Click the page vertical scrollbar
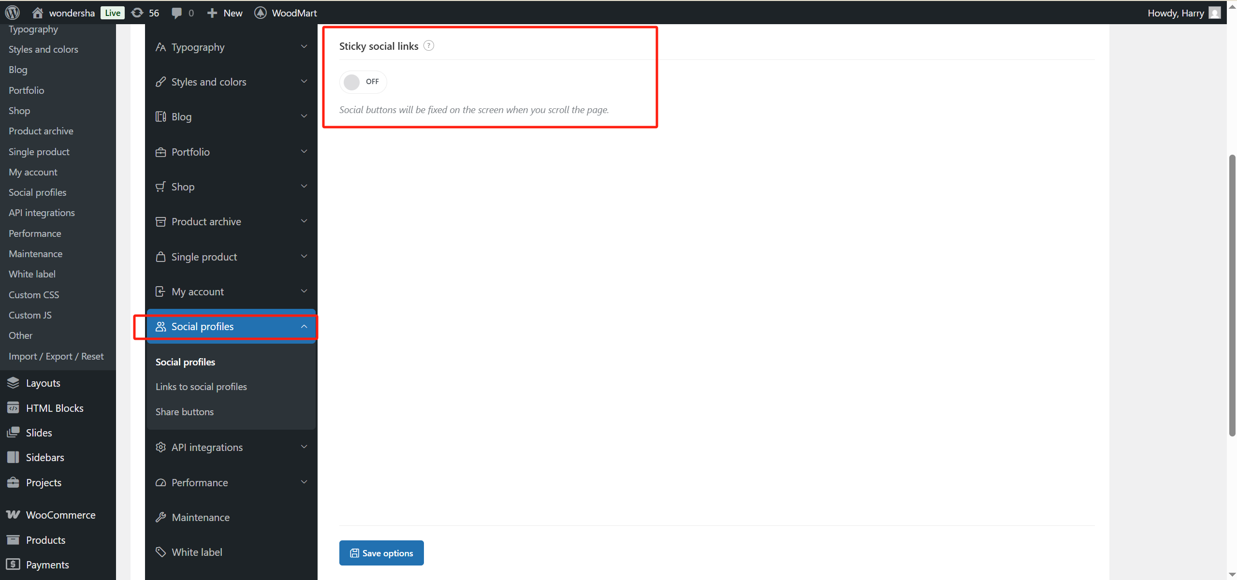Screen dimensions: 1237x580 (x=1232, y=295)
